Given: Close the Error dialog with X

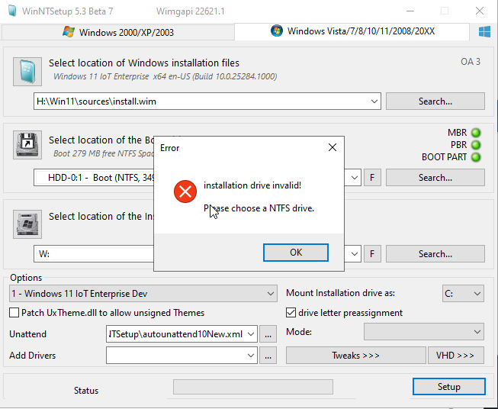Looking at the screenshot, I should (333, 147).
